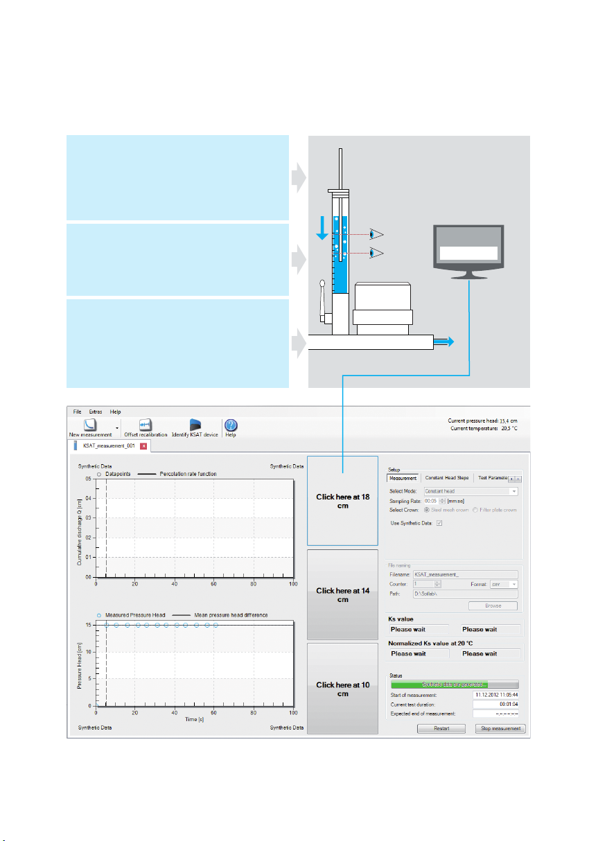Click the "Click here at 18 cm" button
Image resolution: width=598 pixels, height=841 pixels.
[x=343, y=502]
